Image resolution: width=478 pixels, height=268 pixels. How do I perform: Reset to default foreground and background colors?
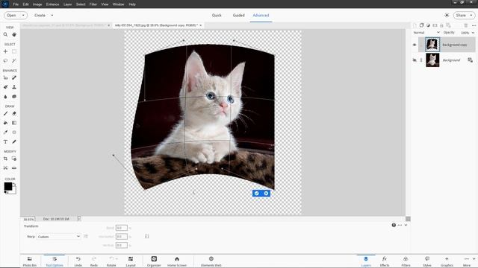(5, 192)
